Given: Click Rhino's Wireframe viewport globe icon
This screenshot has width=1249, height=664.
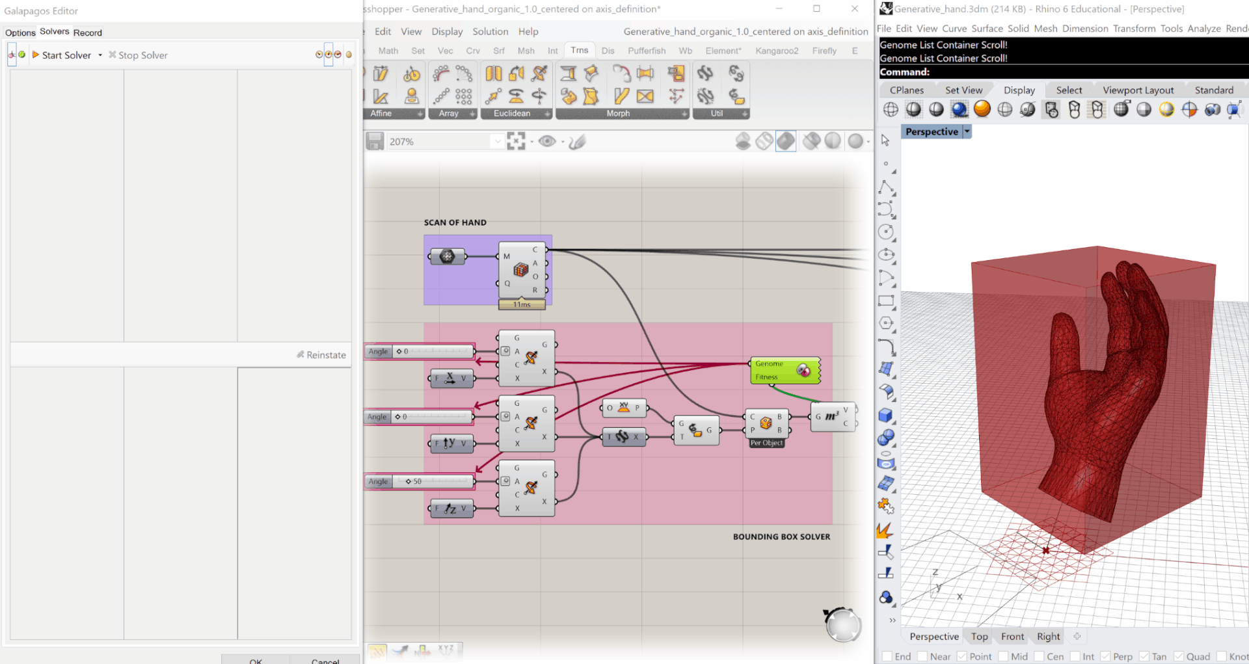Looking at the screenshot, I should 891,109.
